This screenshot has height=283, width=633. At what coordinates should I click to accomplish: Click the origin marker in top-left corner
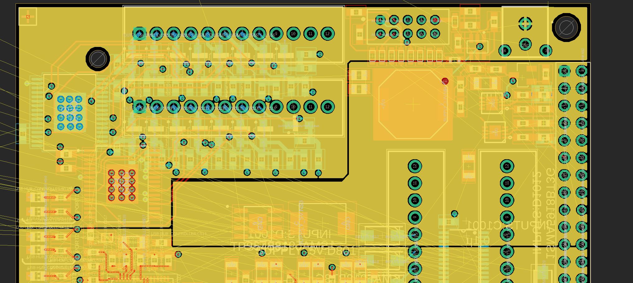(28, 17)
